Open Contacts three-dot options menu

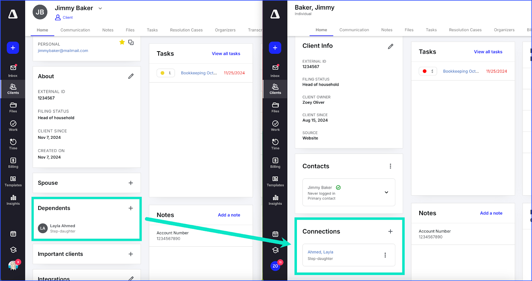[390, 166]
